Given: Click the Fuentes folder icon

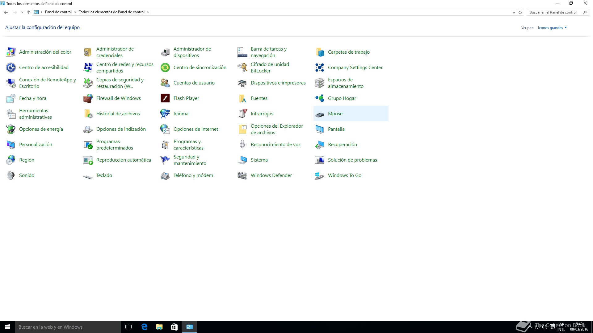Looking at the screenshot, I should click(242, 98).
